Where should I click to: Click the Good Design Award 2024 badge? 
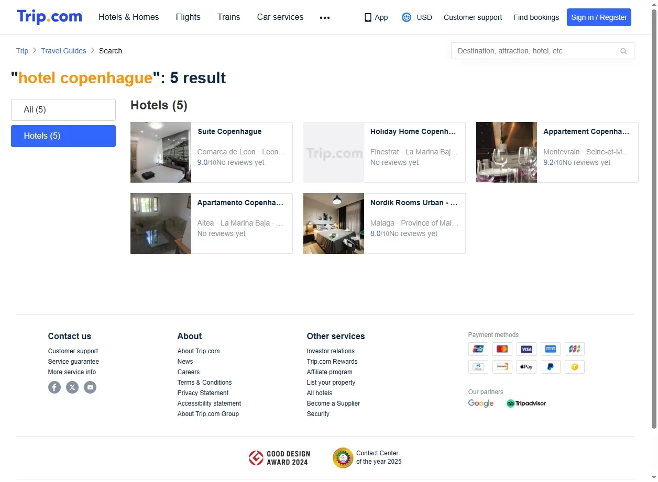(x=279, y=458)
